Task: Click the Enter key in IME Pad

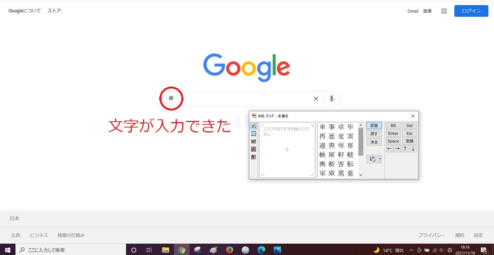Action: click(393, 133)
